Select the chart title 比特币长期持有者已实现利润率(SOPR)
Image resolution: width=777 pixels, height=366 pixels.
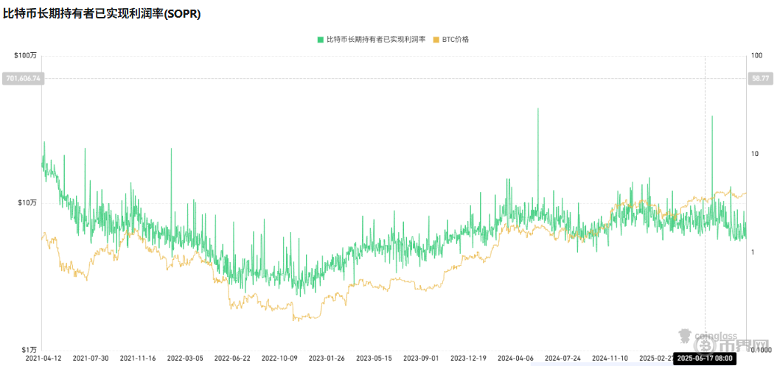(102, 14)
